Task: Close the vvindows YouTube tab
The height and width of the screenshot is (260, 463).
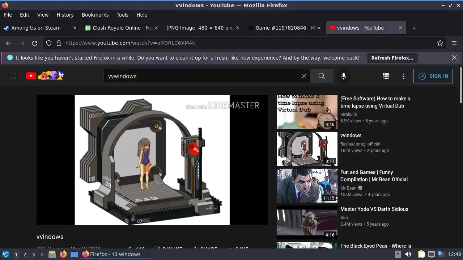Action: [400, 28]
